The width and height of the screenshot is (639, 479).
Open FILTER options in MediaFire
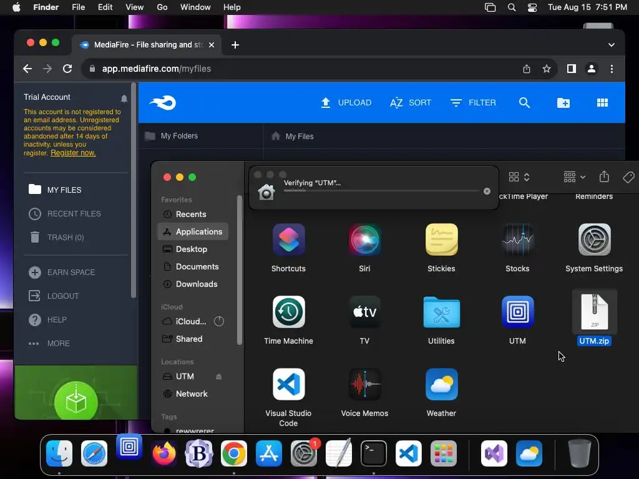coord(473,103)
